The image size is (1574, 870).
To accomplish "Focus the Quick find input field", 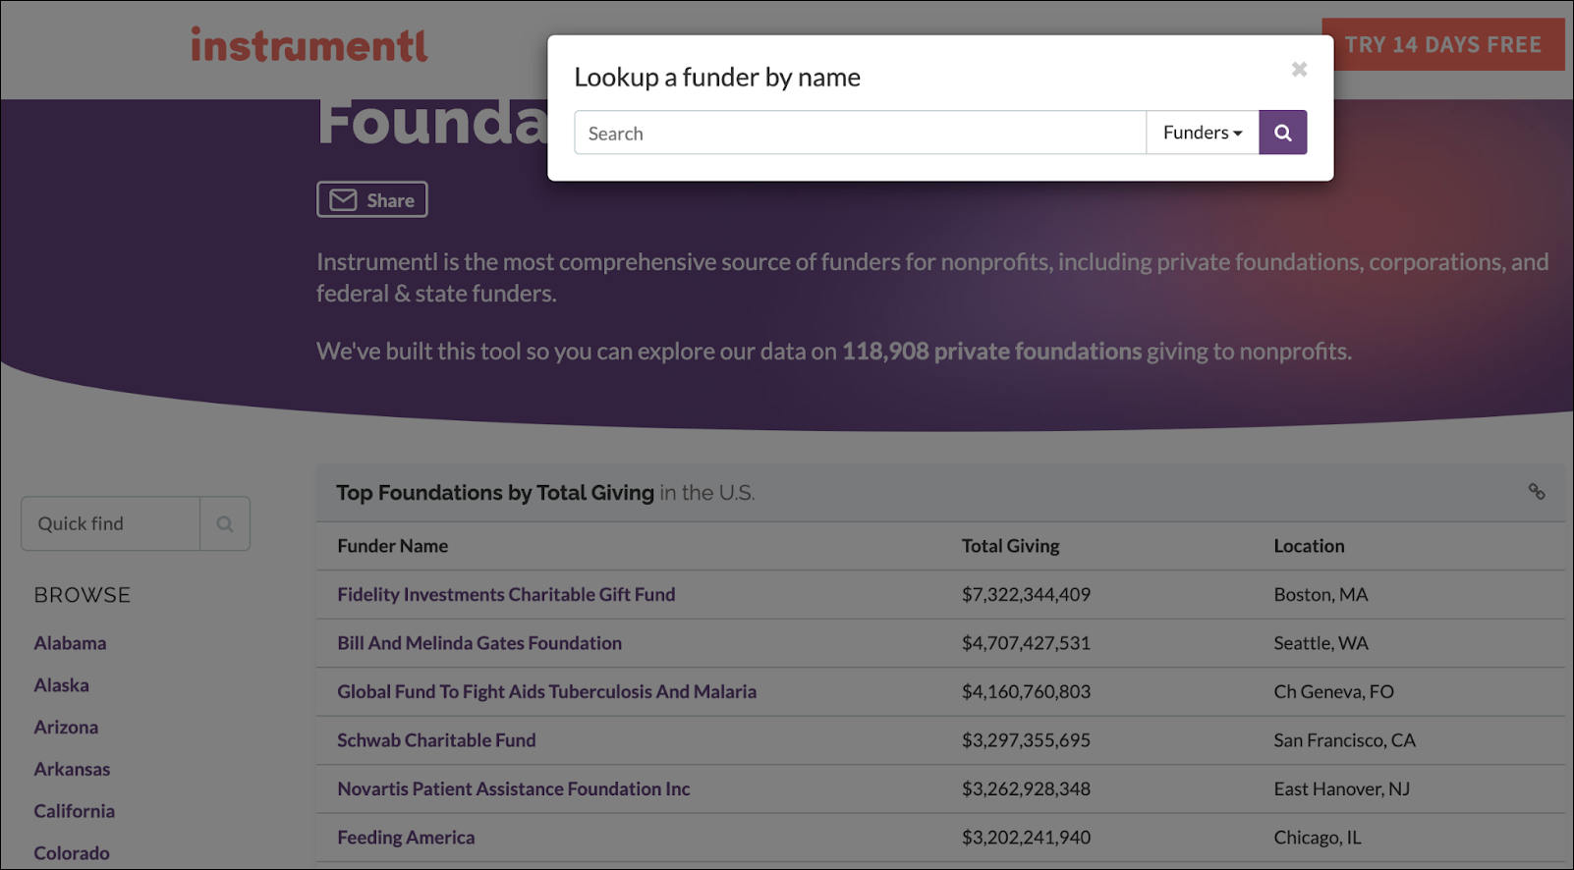I will point(110,523).
